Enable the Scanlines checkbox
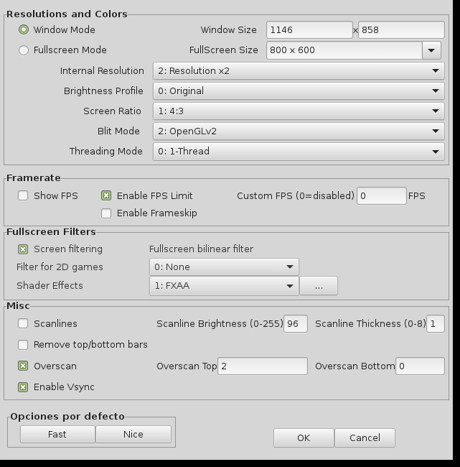The height and width of the screenshot is (467, 460). tap(23, 323)
